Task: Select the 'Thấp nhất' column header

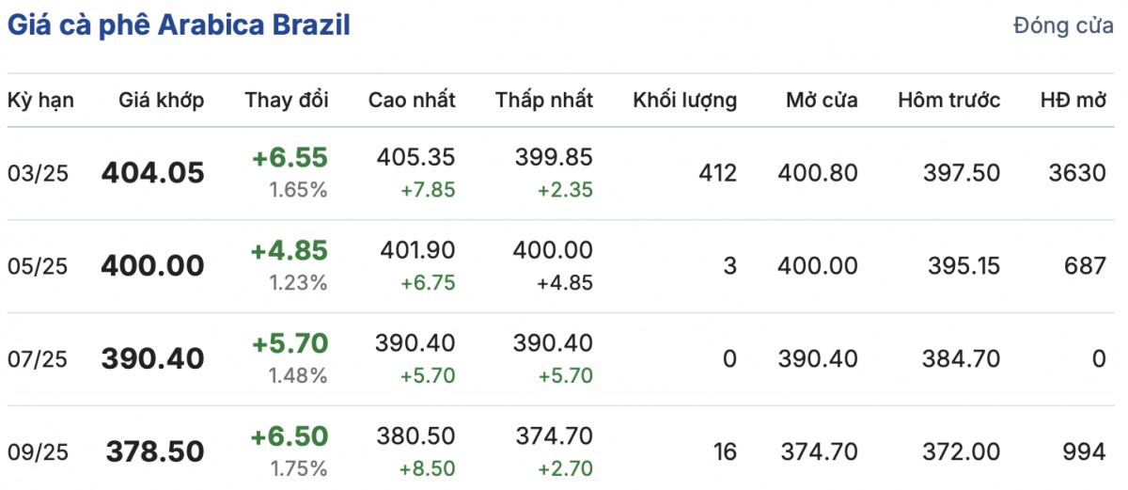Action: point(544,101)
